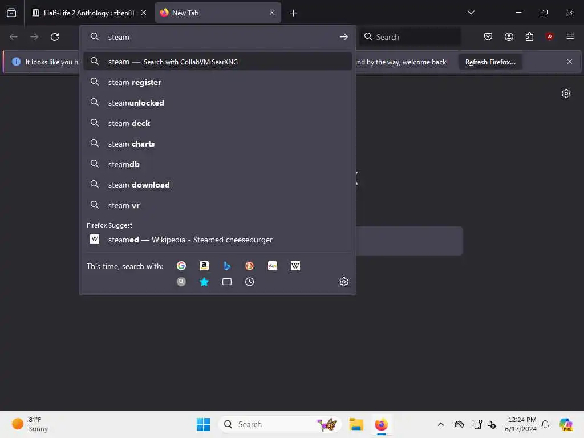Open the 81°F Sunny weather widget
Image resolution: width=584 pixels, height=438 pixels.
tap(30, 424)
